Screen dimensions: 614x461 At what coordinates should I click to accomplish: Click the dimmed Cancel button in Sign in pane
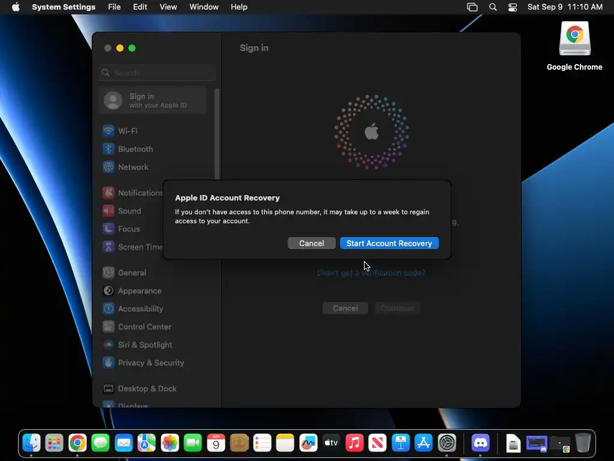(x=345, y=308)
